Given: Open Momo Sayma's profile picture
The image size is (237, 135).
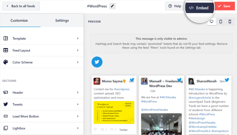Looking at the screenshot, I should [x=97, y=81].
